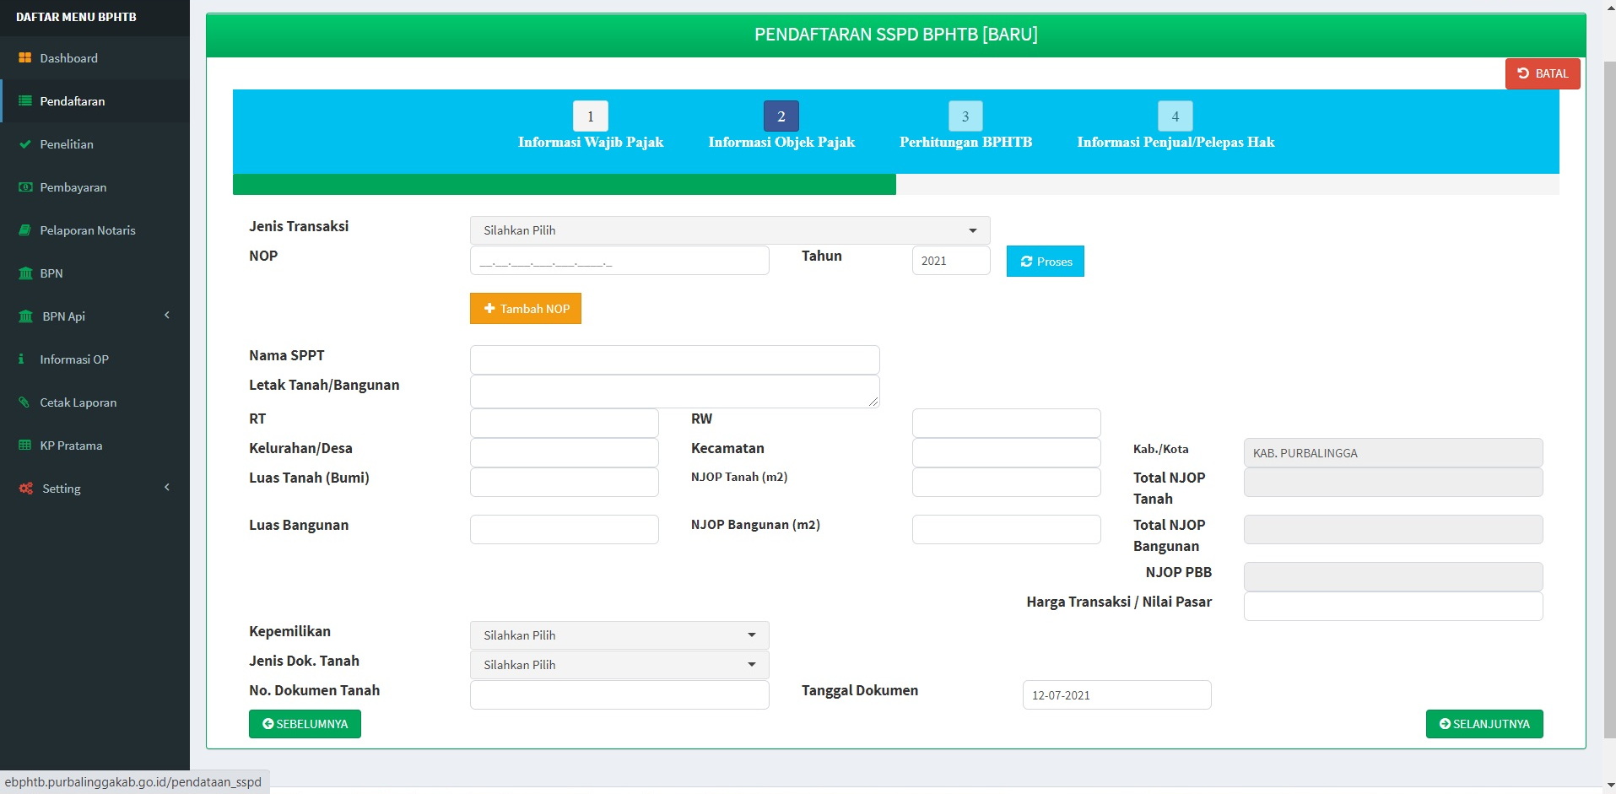Screen dimensions: 1616x794
Task: Click the Penelitian checkmark icon
Action: (24, 144)
